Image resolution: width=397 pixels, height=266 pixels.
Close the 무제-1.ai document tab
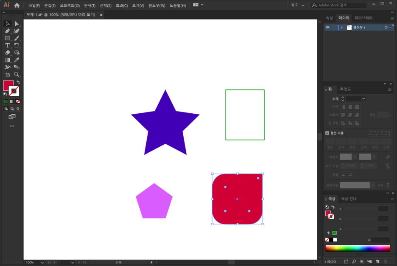tap(101, 15)
